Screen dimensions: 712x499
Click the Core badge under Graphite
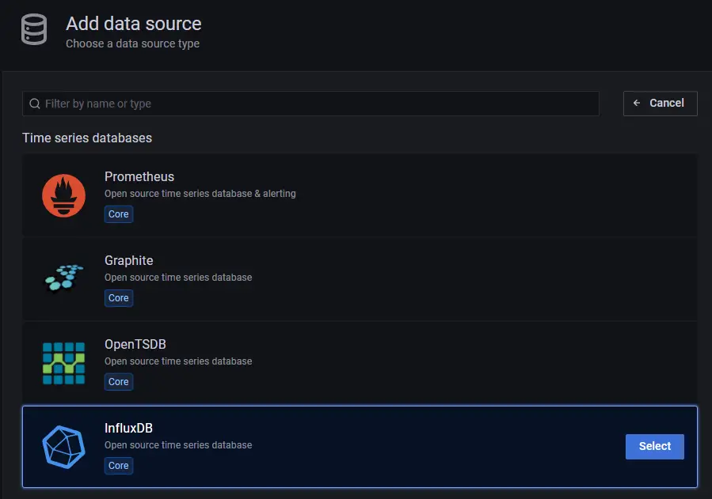[119, 298]
